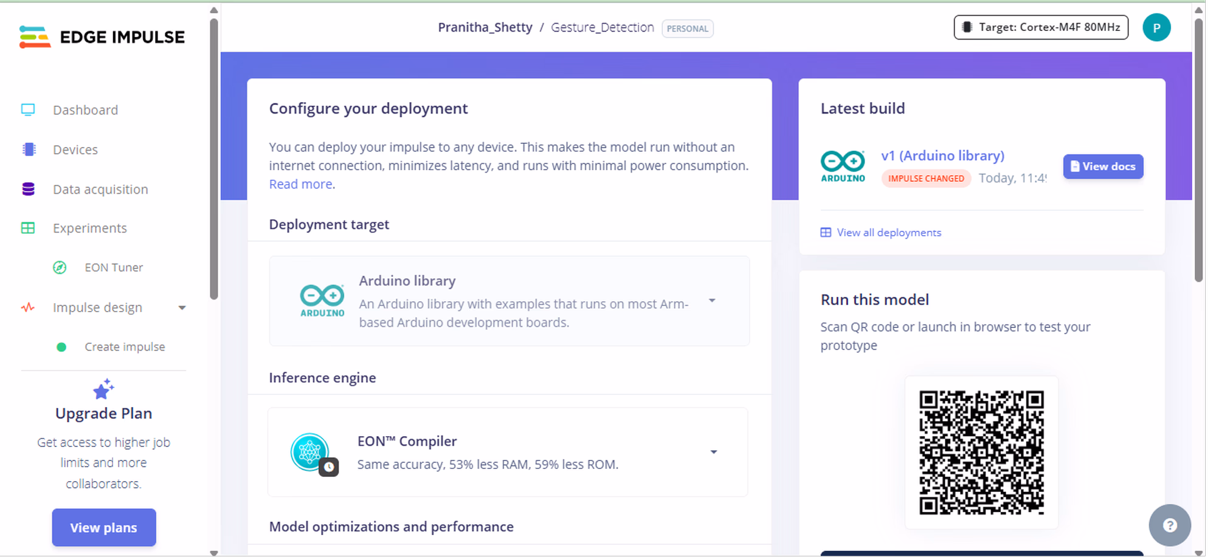This screenshot has height=557, width=1216.
Task: Collapse the Impulse design menu arrow
Action: click(182, 308)
